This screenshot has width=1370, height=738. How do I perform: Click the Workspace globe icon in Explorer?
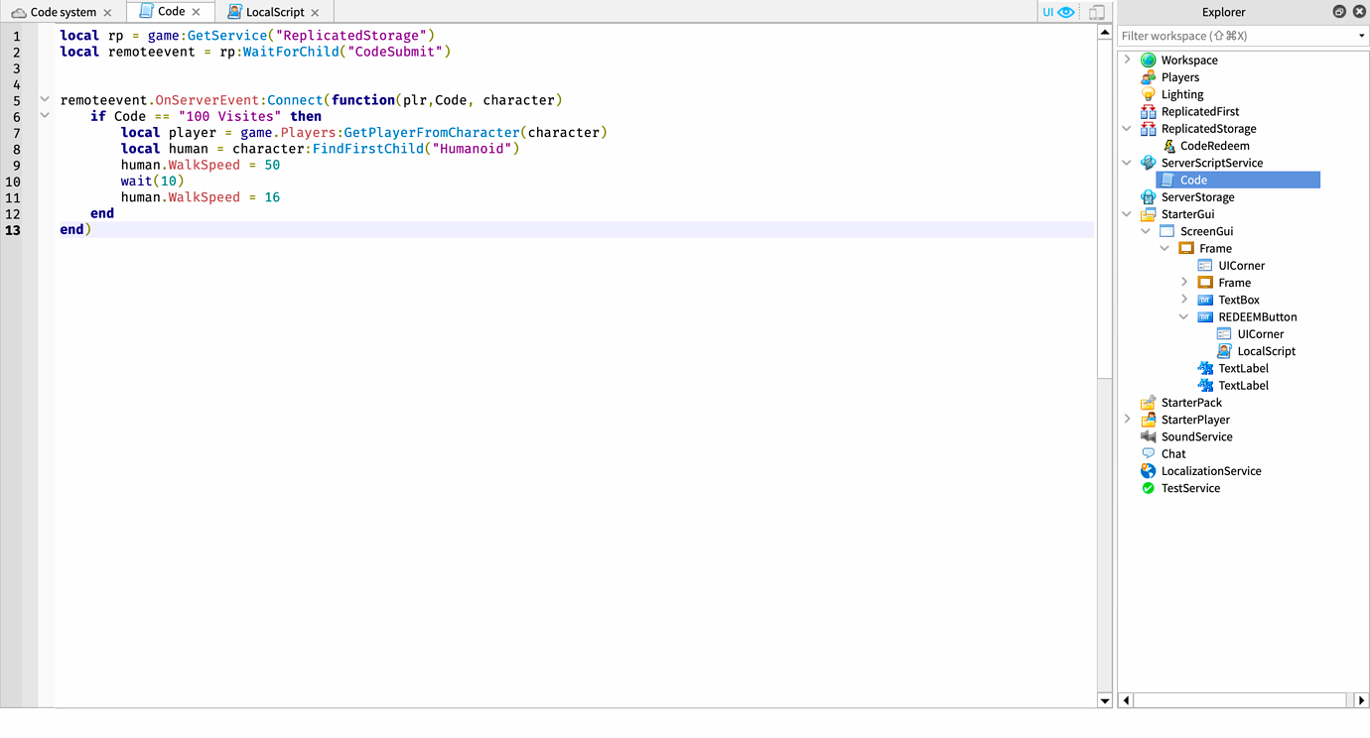pos(1149,61)
